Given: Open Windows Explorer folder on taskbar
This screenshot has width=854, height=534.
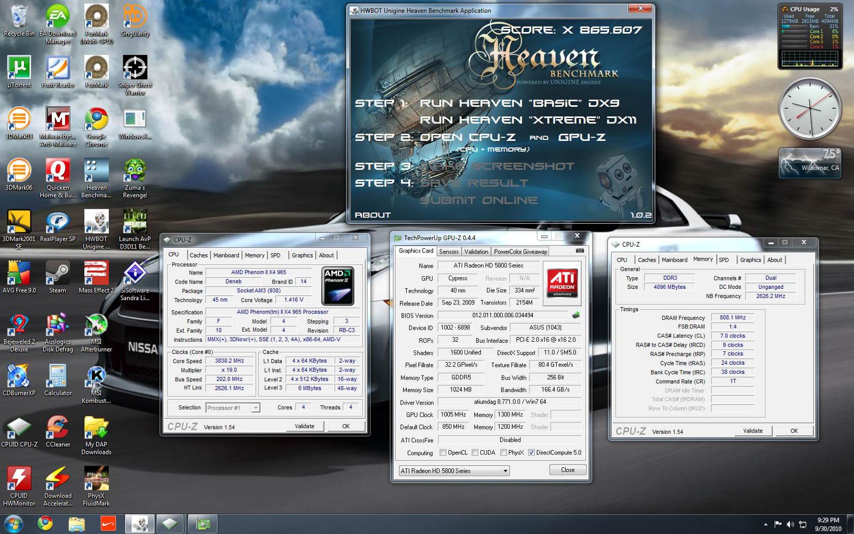Looking at the screenshot, I should coord(76,524).
